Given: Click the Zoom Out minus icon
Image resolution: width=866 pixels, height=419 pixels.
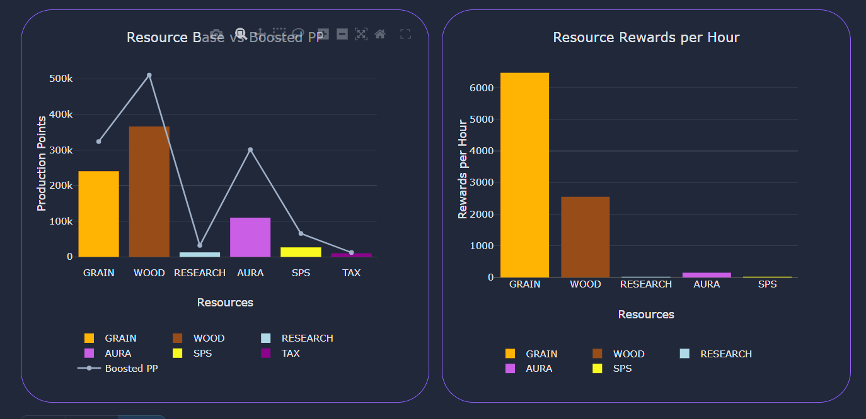Looking at the screenshot, I should pyautogui.click(x=342, y=34).
